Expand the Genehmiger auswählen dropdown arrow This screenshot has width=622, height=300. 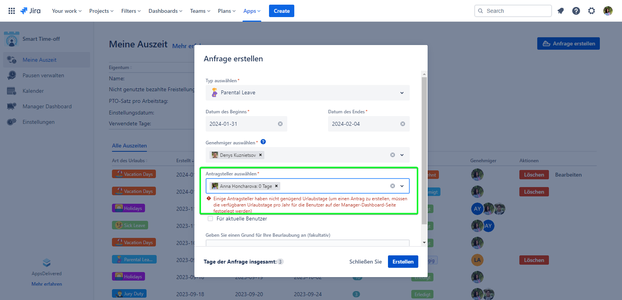pos(402,155)
